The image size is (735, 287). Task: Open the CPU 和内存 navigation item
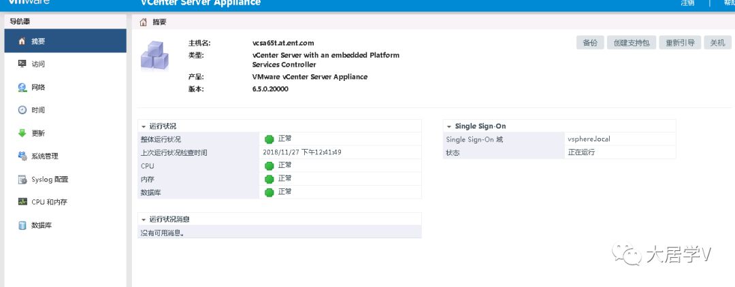[x=65, y=202]
